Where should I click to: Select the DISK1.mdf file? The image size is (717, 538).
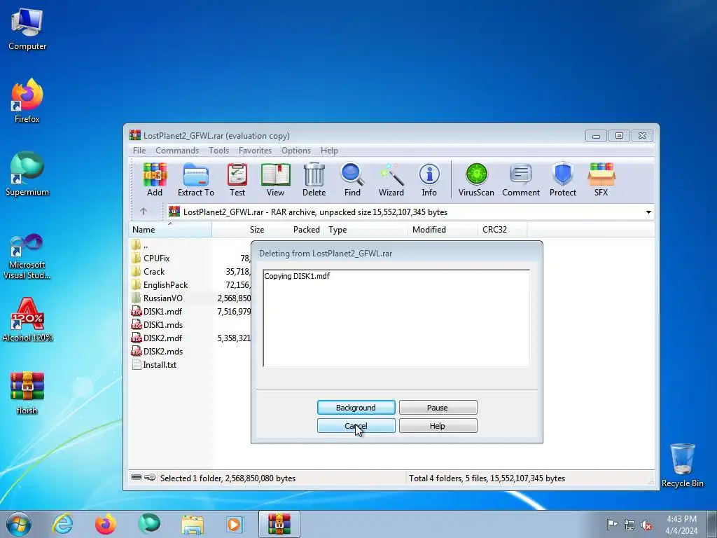pyautogui.click(x=162, y=311)
